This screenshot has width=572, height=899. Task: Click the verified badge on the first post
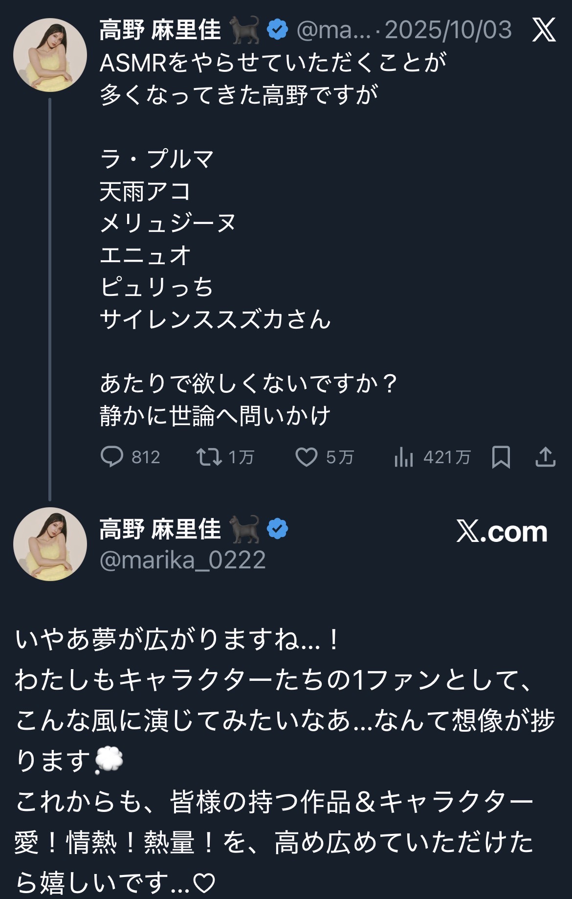click(x=278, y=30)
